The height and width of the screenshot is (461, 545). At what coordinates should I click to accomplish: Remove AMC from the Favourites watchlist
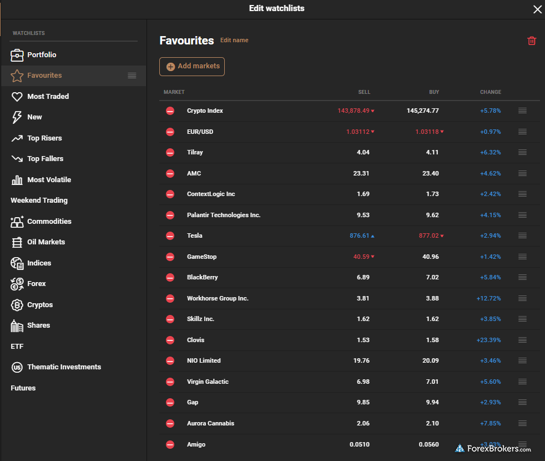(x=170, y=173)
